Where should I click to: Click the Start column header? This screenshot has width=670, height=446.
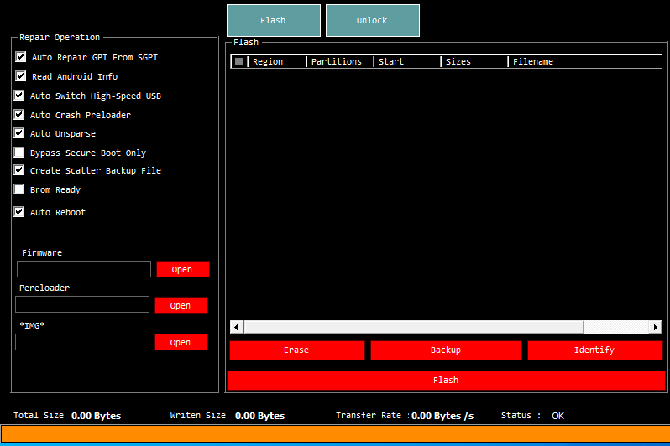(407, 61)
